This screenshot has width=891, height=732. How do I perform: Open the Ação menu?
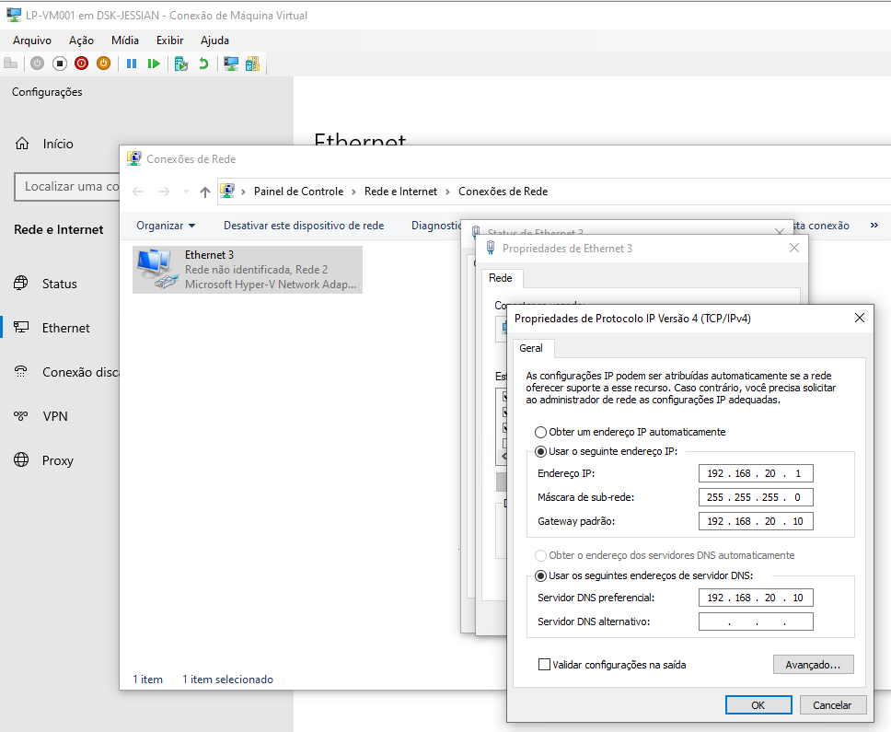click(81, 41)
